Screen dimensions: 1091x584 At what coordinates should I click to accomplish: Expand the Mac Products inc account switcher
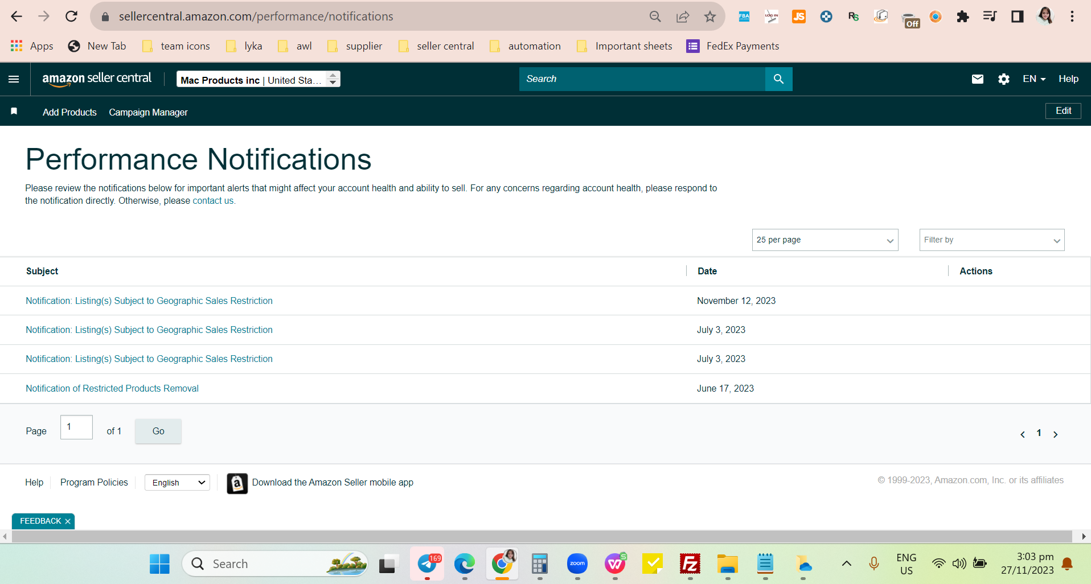tap(259, 79)
